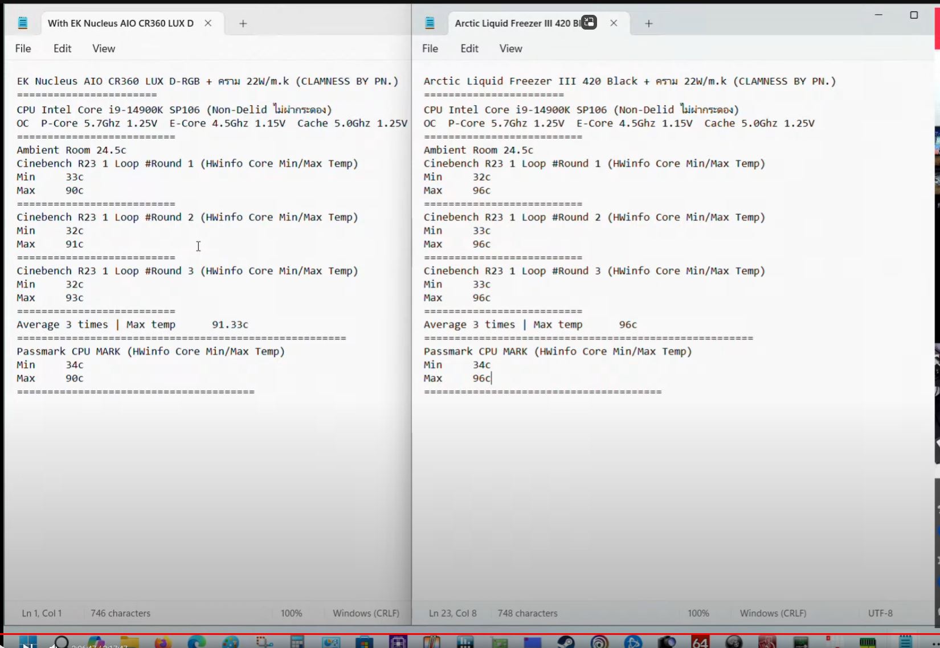940x648 pixels.
Task: Open the File menu in the EK Nucleus window
Action: click(x=23, y=48)
